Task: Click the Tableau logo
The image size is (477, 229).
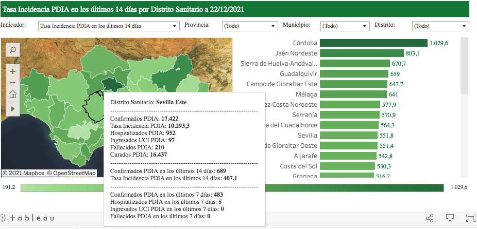Action: click(28, 218)
